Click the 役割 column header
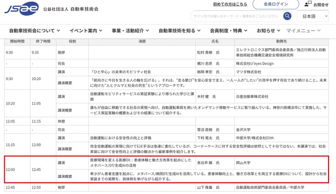This screenshot has width=336, height=194. (73, 41)
